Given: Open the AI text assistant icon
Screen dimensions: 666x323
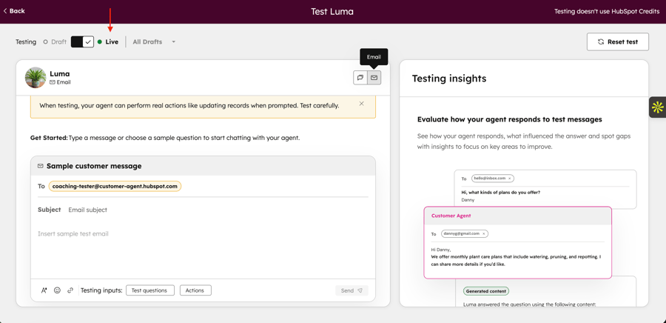Looking at the screenshot, I should click(x=44, y=290).
